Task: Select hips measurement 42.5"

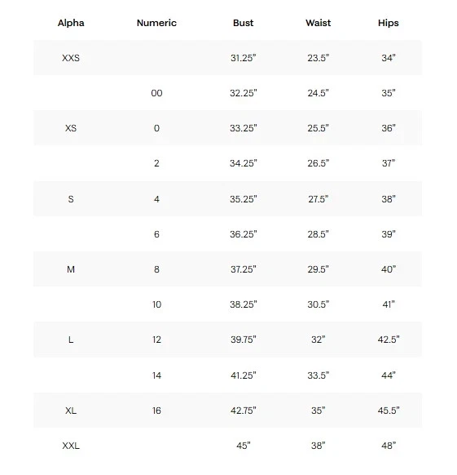Action: 389,340
